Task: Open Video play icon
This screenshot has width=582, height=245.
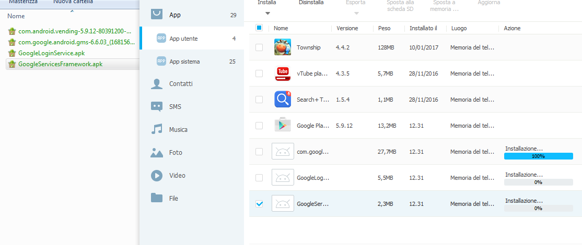Action: pos(157,176)
